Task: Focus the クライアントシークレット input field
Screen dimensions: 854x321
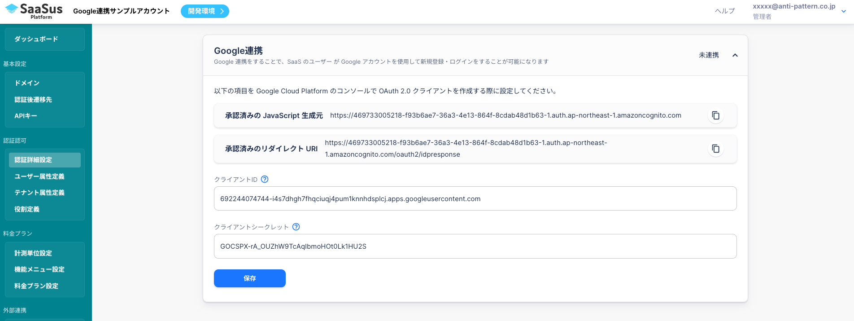Action: tap(475, 246)
